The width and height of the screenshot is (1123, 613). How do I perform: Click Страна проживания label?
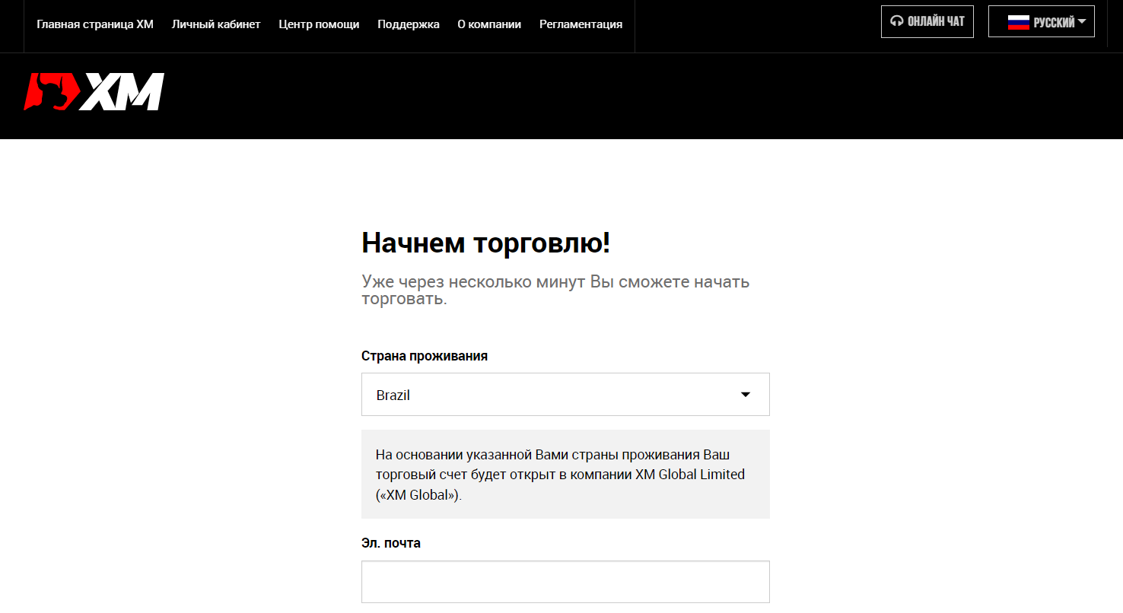pos(425,356)
